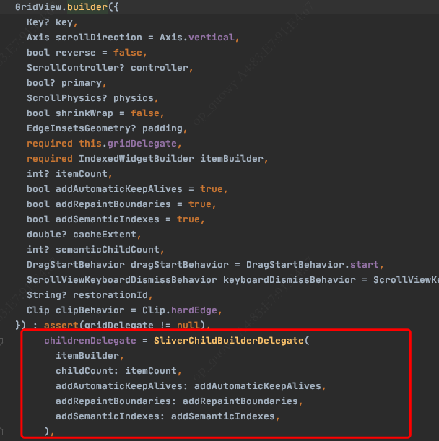Screen dimensions: 439x441
Task: Click the "assert" keyword
Action: pos(61,326)
